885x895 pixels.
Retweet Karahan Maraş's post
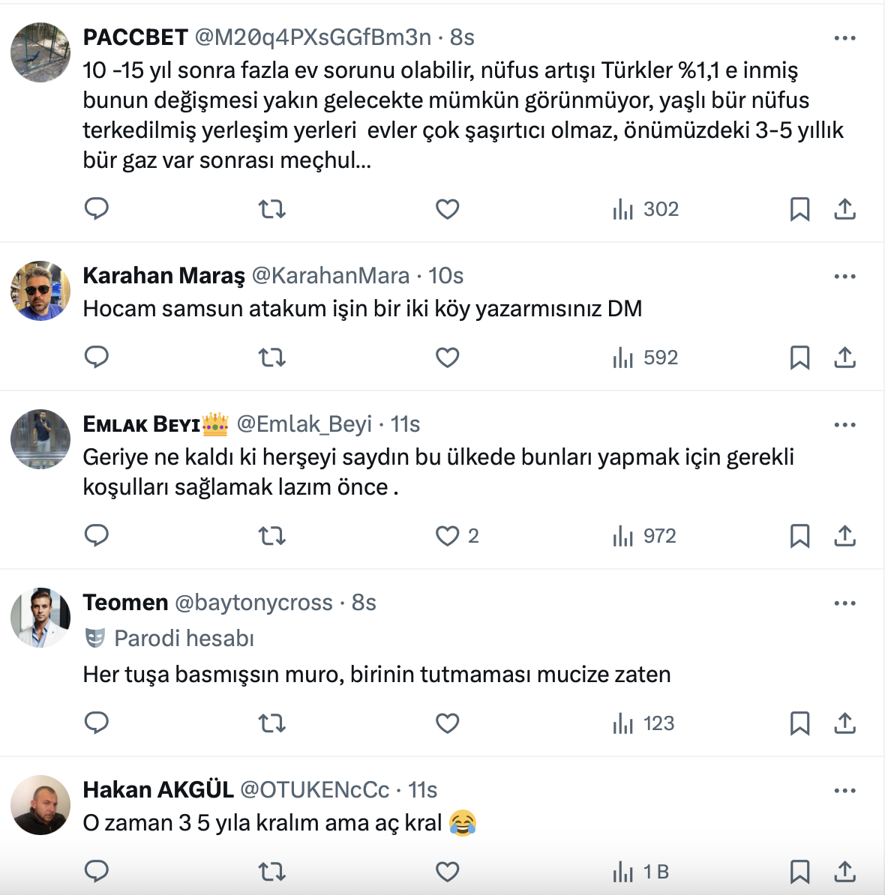(x=272, y=358)
